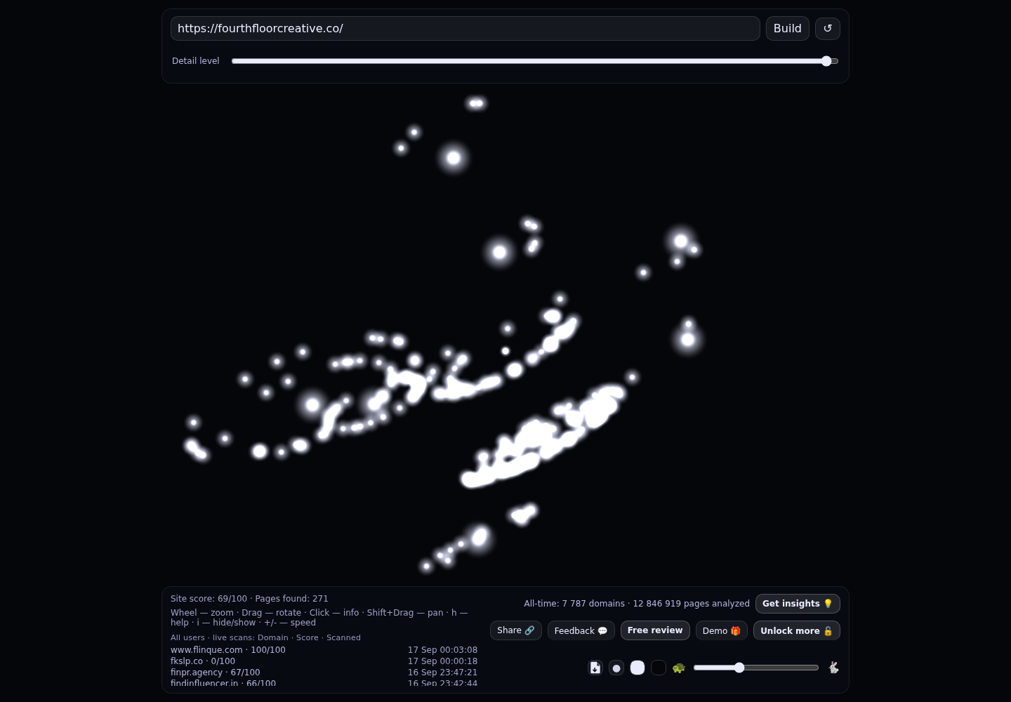Click the keyboard help hint text
Viewport: 1011px width, 702px height.
point(319,618)
